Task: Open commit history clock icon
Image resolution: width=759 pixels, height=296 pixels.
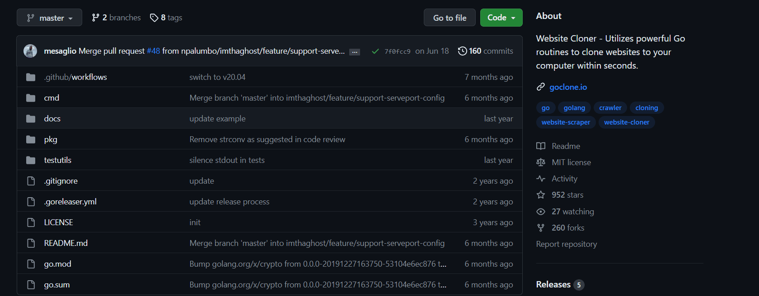Action: coord(462,51)
